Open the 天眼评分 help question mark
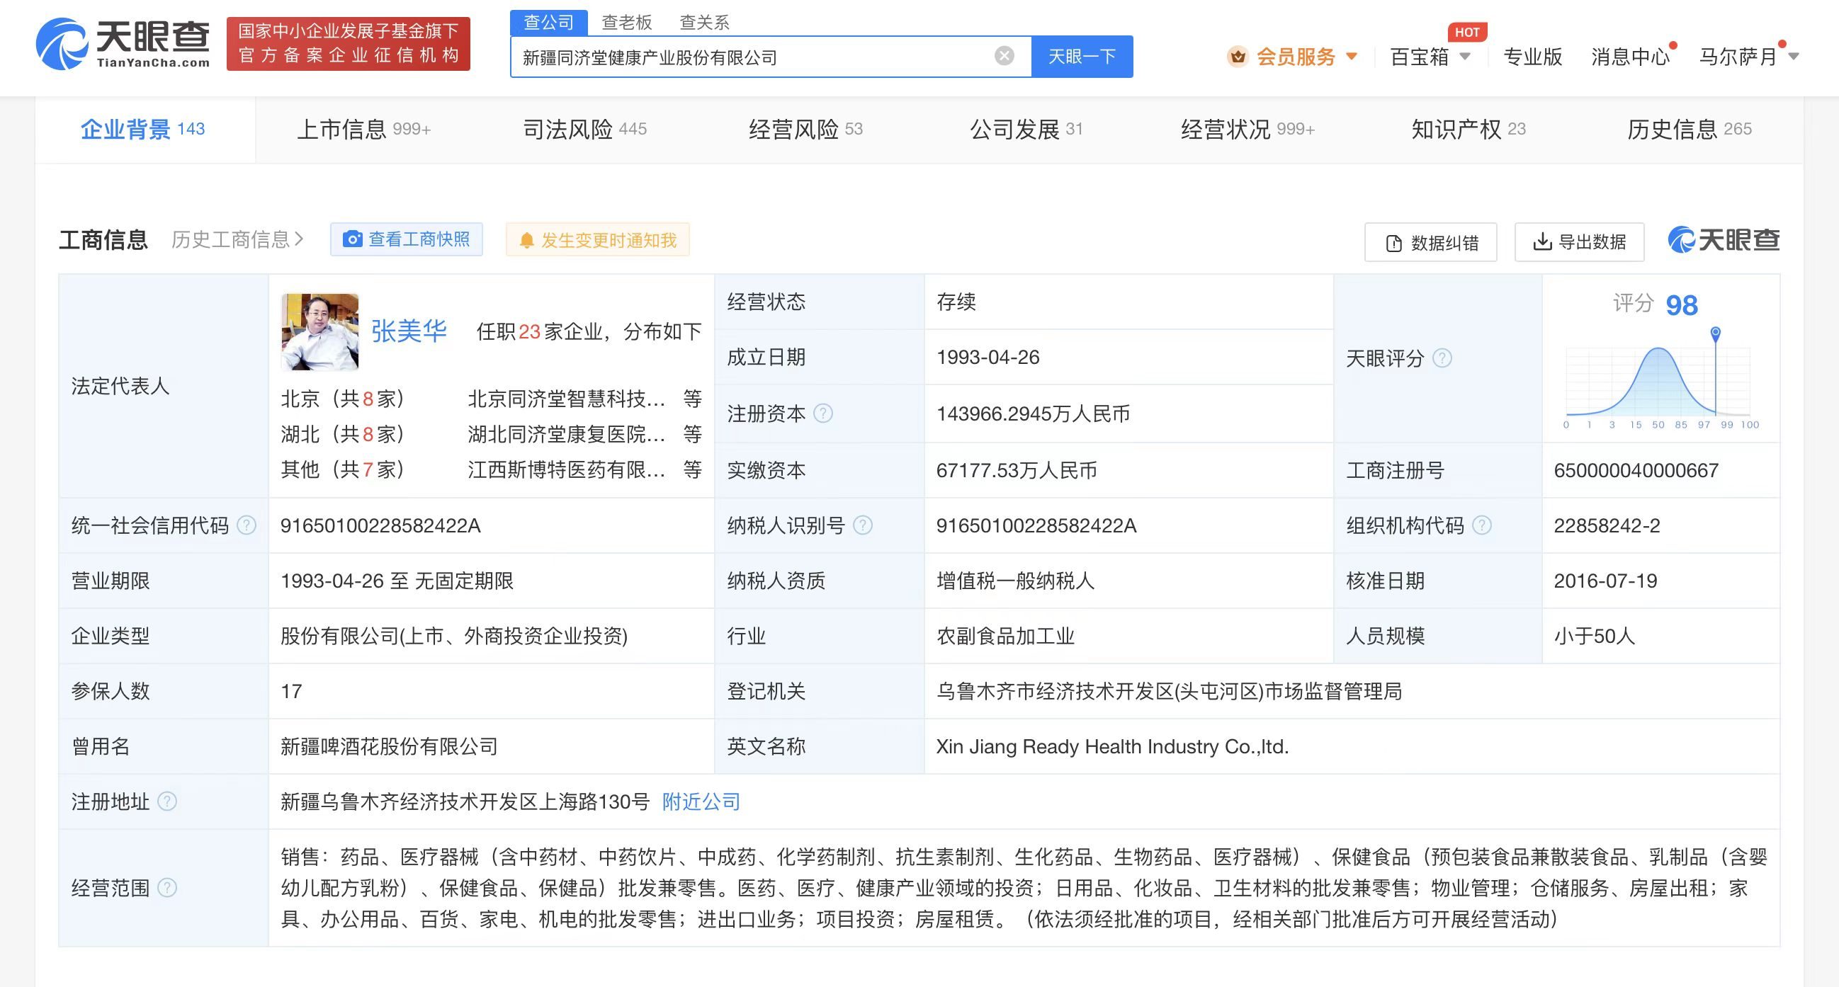 click(x=1444, y=359)
